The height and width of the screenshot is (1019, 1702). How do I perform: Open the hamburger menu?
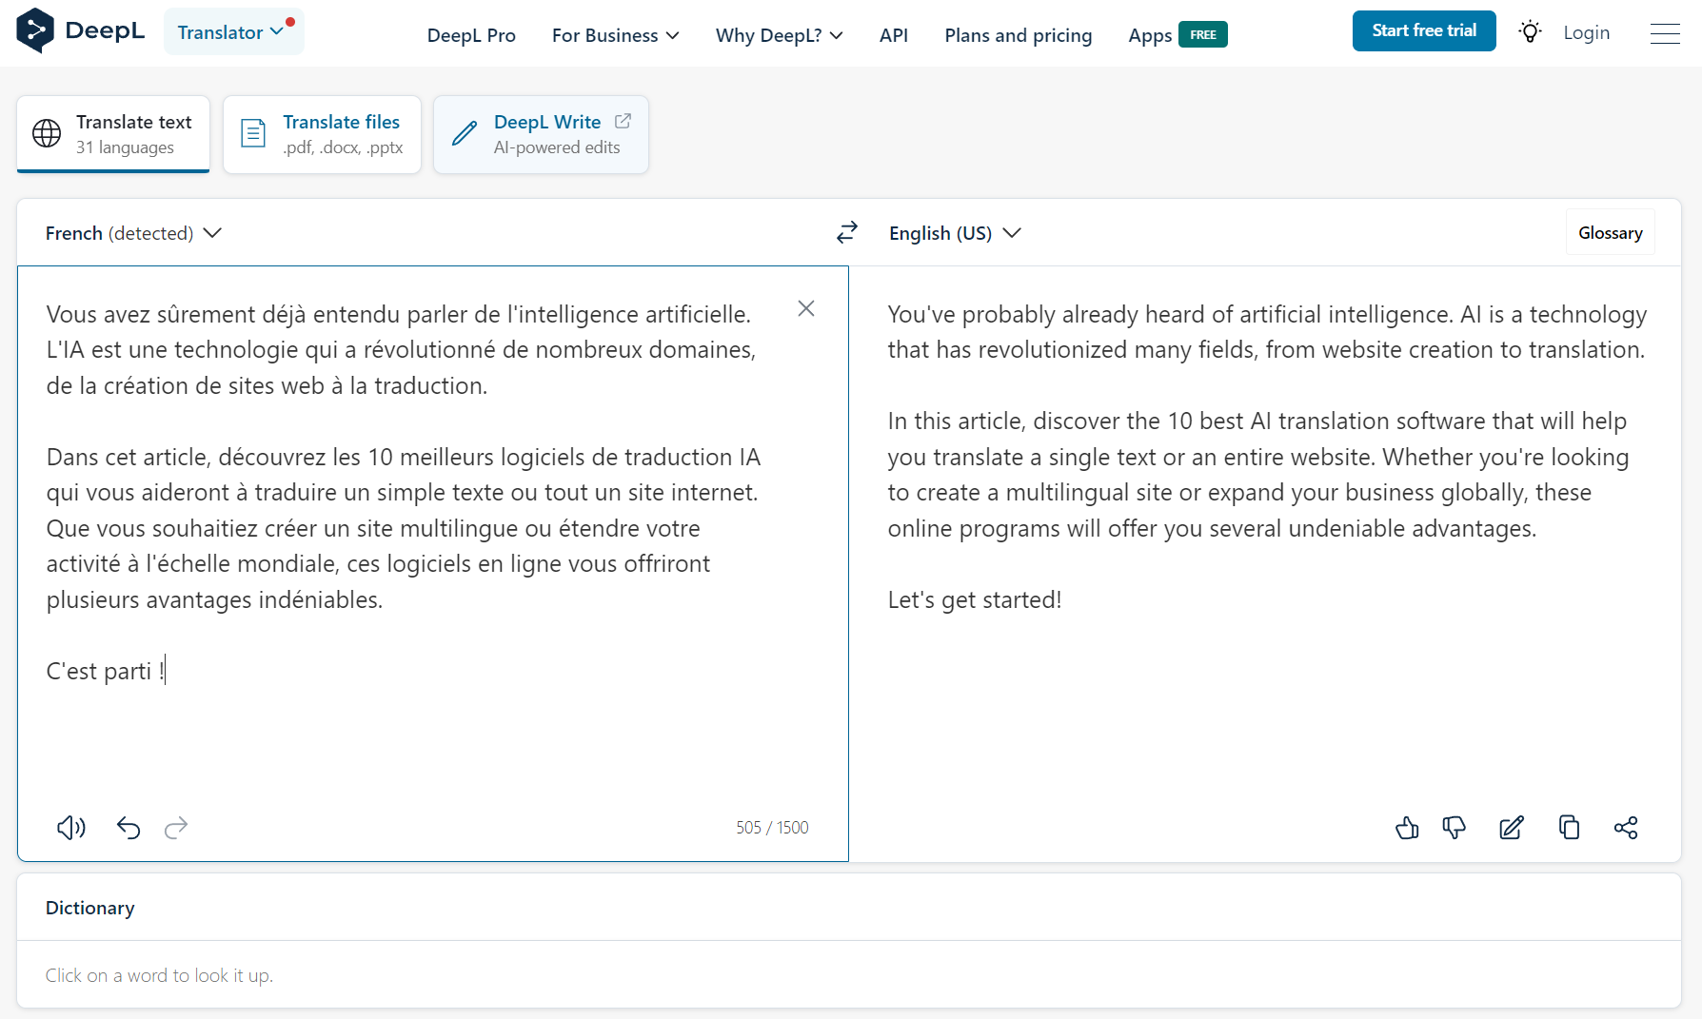click(x=1665, y=33)
